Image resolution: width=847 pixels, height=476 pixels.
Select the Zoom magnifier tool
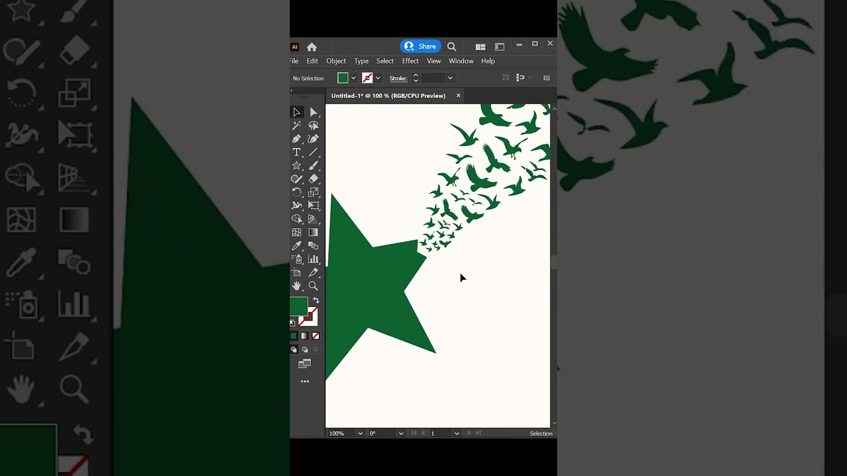click(314, 286)
